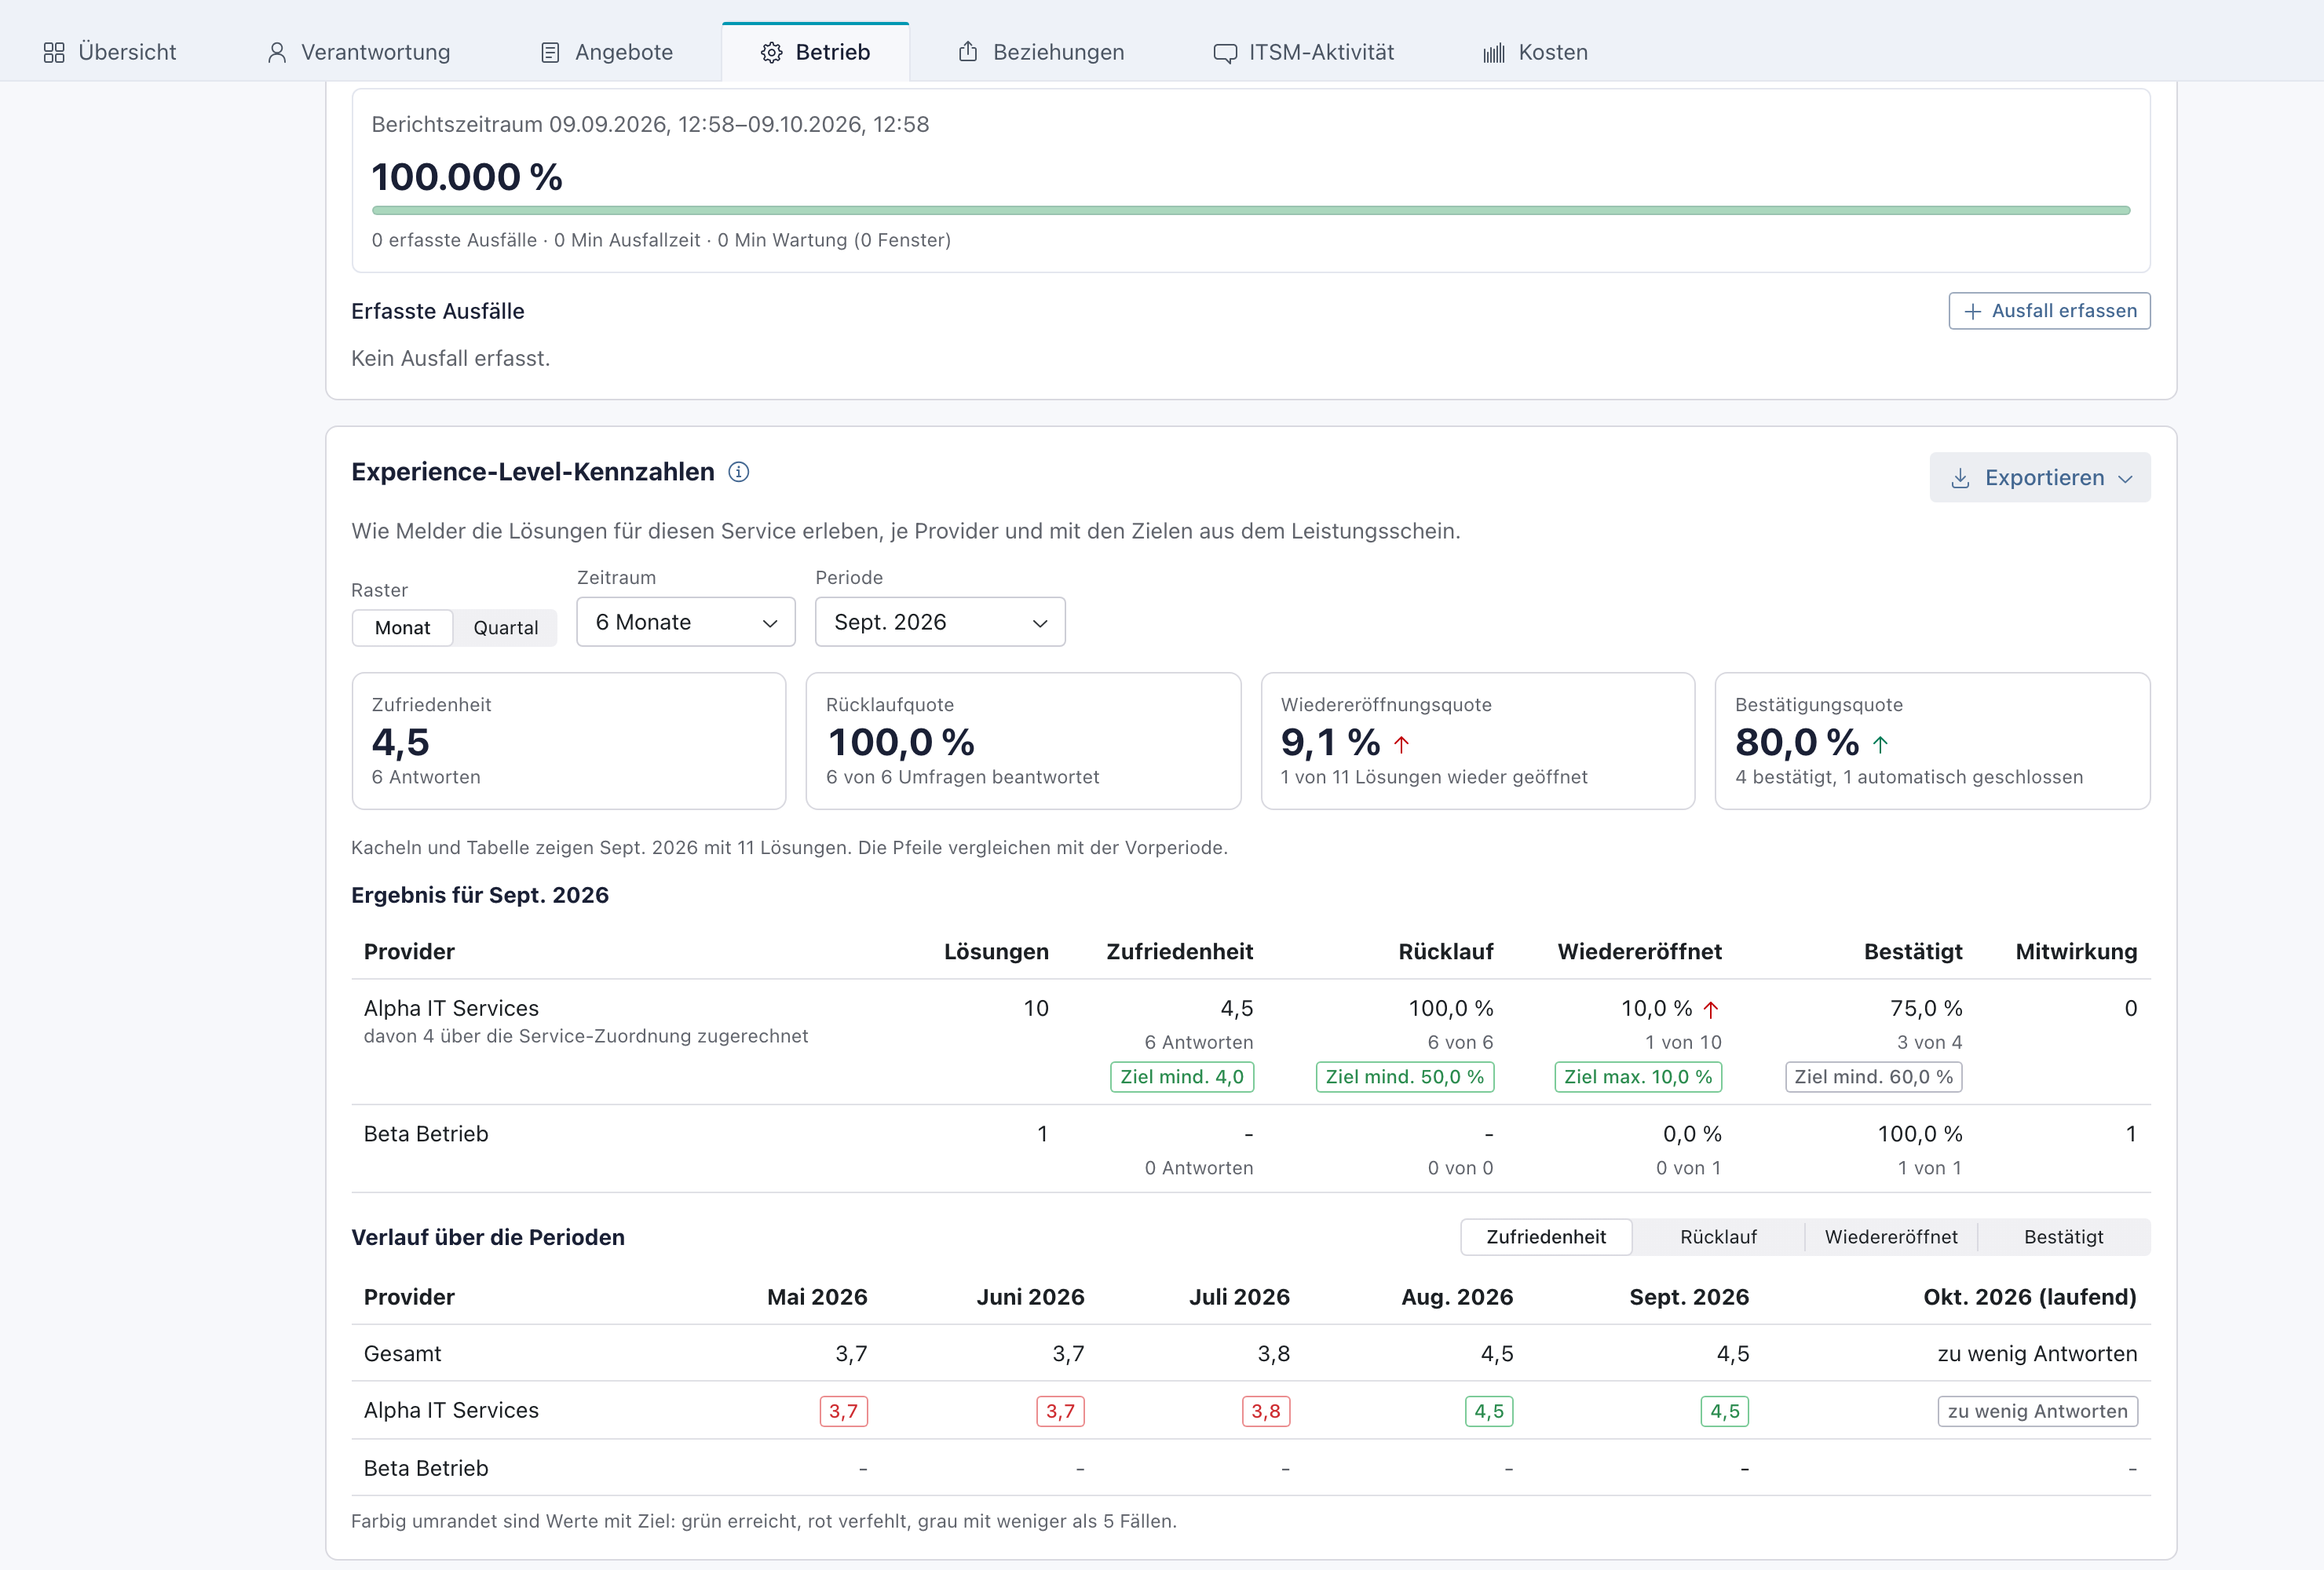Click the Berichtszeitraum date range text

tap(650, 124)
